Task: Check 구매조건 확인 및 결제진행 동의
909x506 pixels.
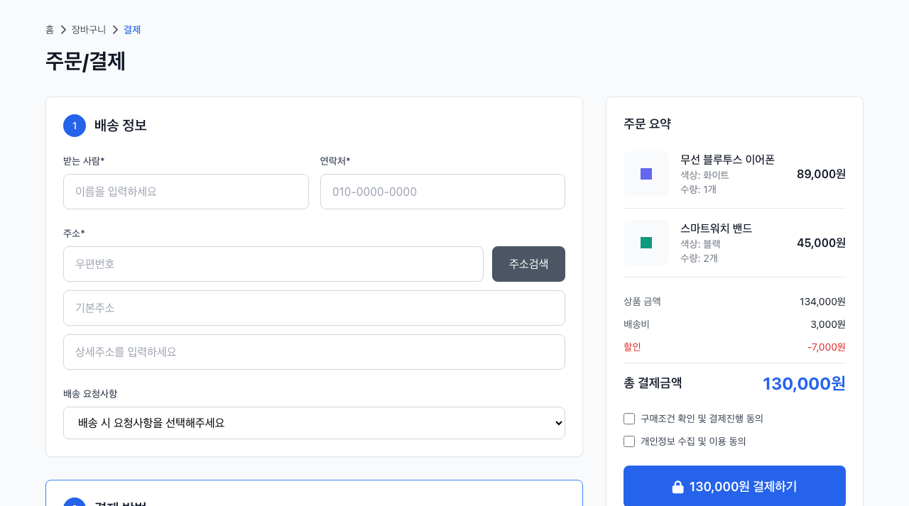Action: click(629, 419)
